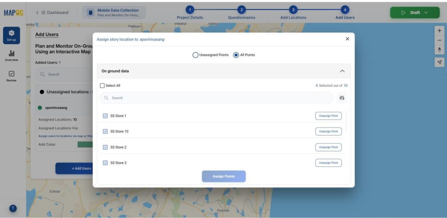Image resolution: width=447 pixels, height=218 pixels.
Task: Click the search magnifier icon in dialog
Action: [106, 98]
